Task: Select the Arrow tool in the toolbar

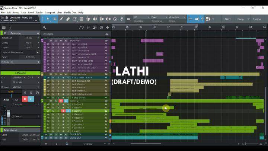Action: click(x=48, y=19)
